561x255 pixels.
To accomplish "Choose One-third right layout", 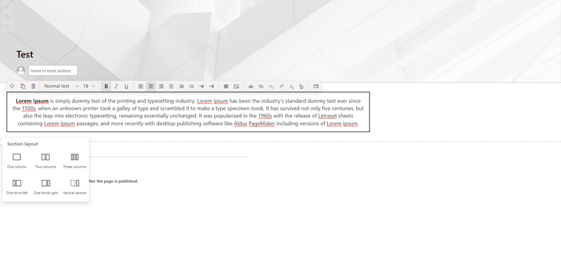I will click(46, 187).
